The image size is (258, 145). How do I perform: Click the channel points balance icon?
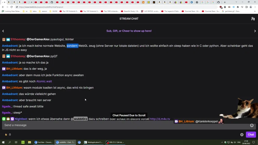coord(6,135)
